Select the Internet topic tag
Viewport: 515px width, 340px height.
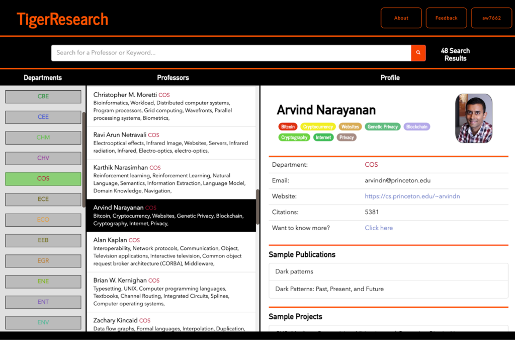pyautogui.click(x=323, y=137)
